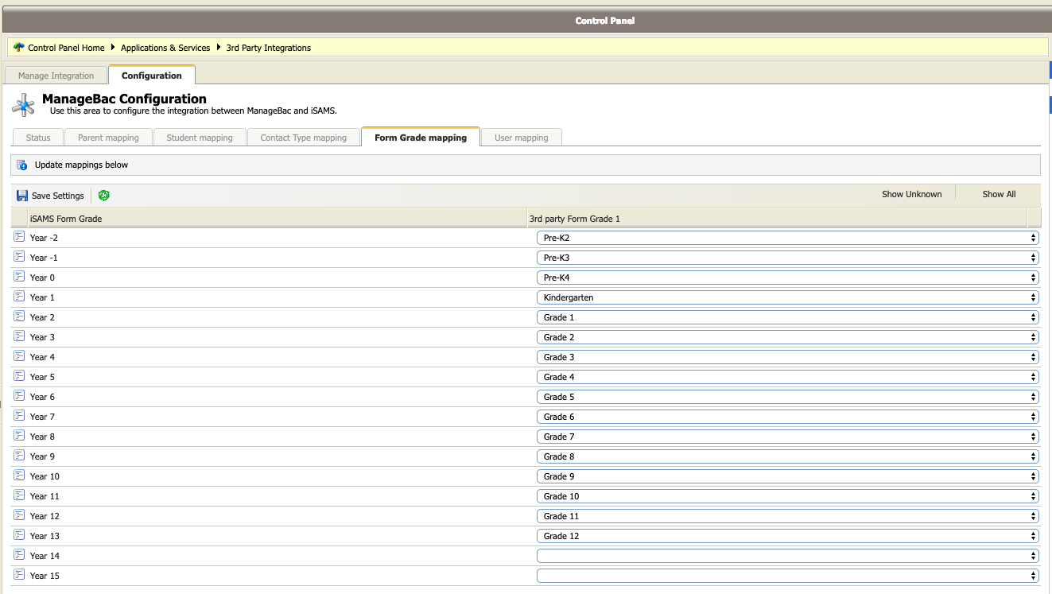Open the empty dropdown for Year 14
Image resolution: width=1052 pixels, height=594 pixels.
point(787,556)
